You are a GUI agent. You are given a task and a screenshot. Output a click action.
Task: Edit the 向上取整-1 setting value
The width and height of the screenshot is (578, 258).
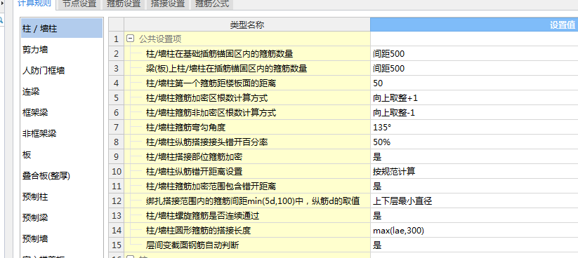[x=474, y=113]
